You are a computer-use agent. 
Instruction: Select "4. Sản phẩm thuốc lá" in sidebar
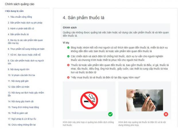(18, 34)
